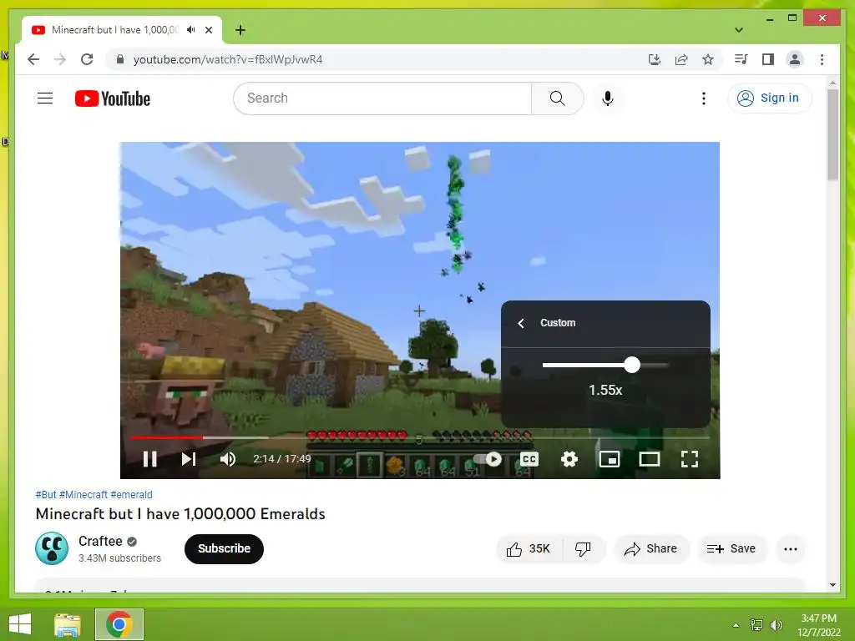Dislike this video
This screenshot has width=855, height=641.
[584, 549]
